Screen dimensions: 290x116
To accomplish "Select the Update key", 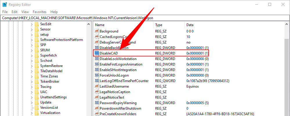I will 46,102.
